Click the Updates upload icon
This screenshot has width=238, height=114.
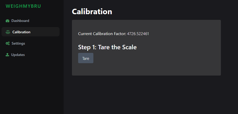tap(8, 55)
